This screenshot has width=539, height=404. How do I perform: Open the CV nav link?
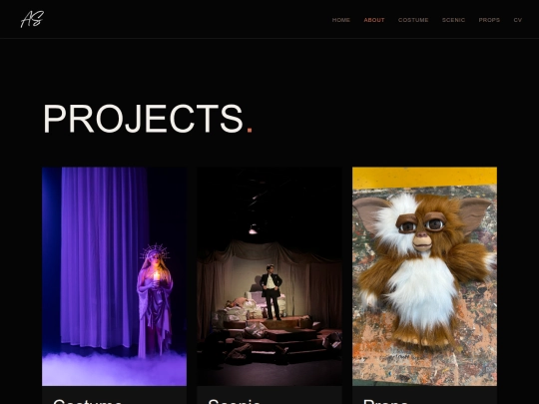[x=518, y=20]
